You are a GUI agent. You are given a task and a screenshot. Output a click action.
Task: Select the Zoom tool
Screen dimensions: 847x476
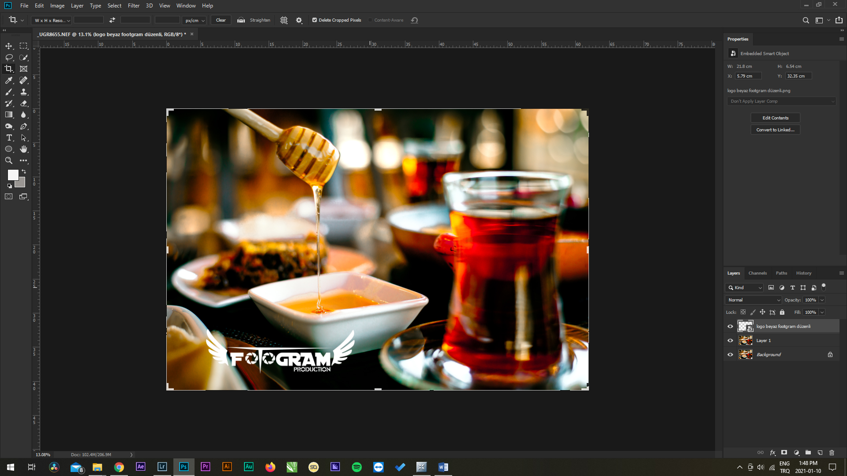click(x=9, y=160)
